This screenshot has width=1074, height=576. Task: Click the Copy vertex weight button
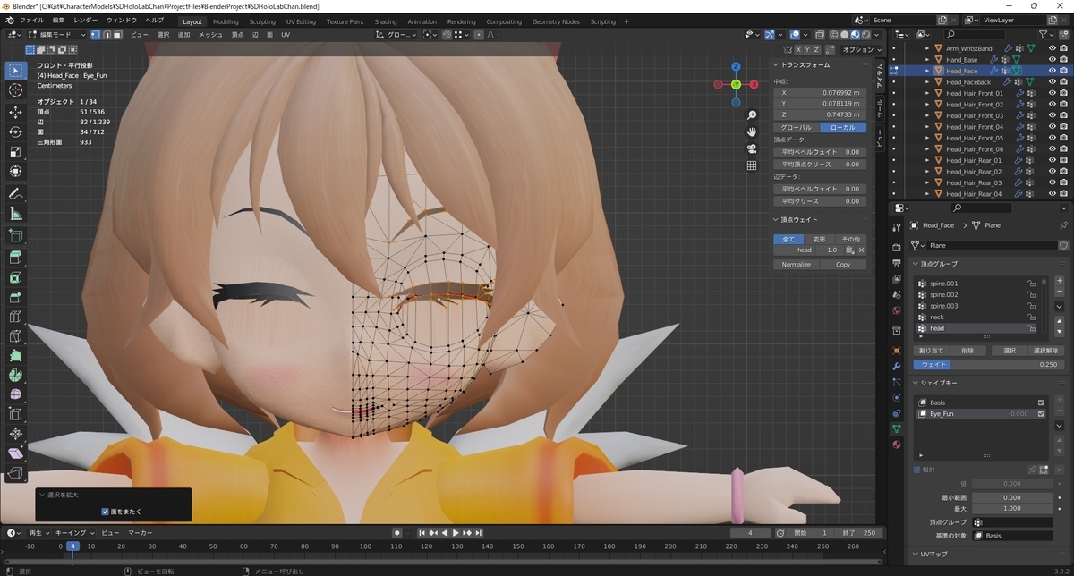pyautogui.click(x=843, y=265)
